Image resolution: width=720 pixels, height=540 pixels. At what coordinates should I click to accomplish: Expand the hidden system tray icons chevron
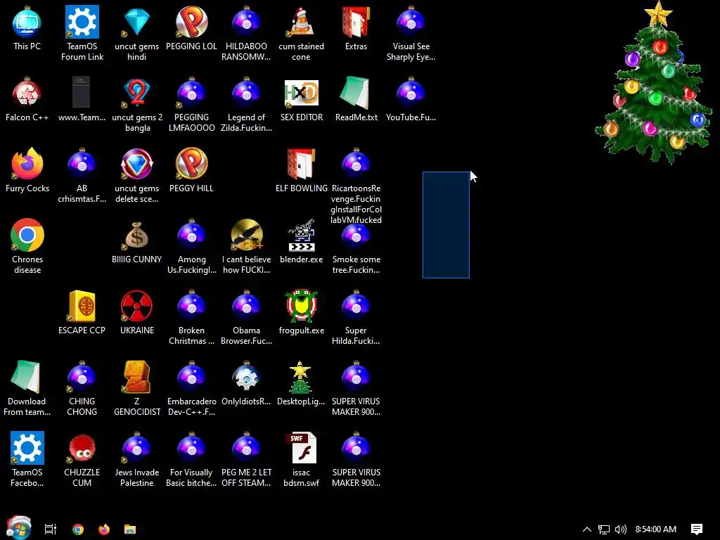pos(587,529)
